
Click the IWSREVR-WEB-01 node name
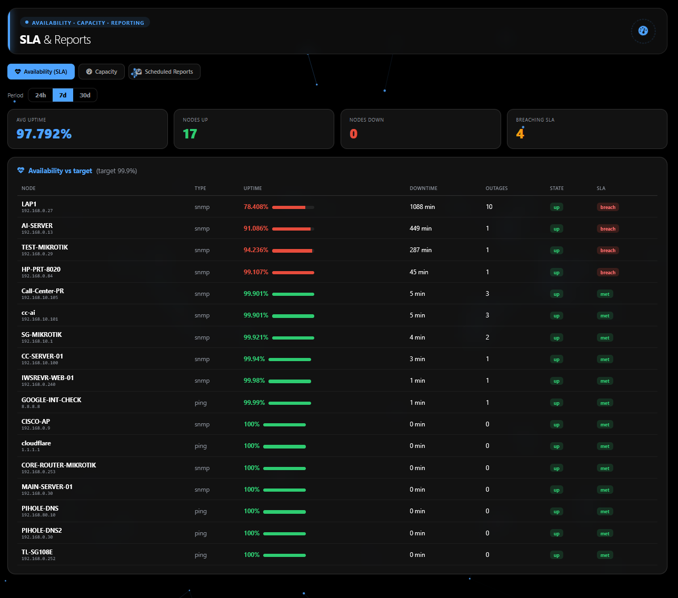coord(48,377)
